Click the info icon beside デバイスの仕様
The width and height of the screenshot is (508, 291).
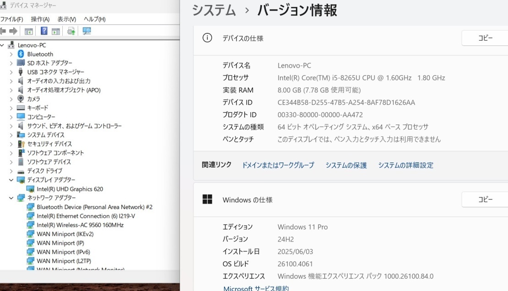pyautogui.click(x=208, y=38)
